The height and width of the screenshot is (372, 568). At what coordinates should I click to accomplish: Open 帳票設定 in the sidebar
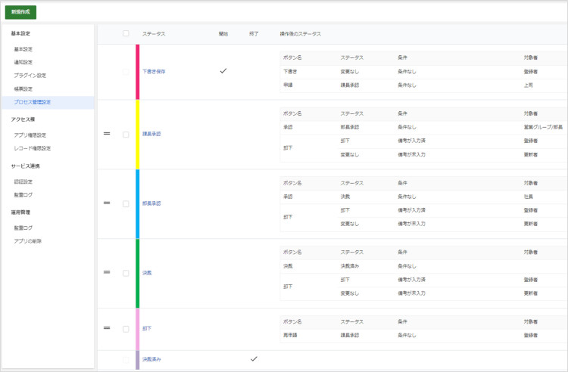pos(23,89)
